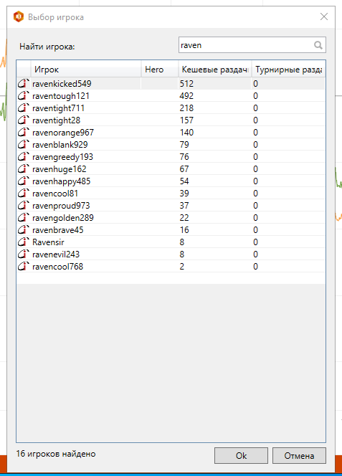
Task: Click cash hands value 157
Action: [186, 120]
